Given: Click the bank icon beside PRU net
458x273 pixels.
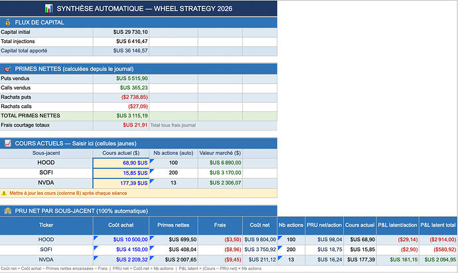Looking at the screenshot, I should (x=8, y=211).
